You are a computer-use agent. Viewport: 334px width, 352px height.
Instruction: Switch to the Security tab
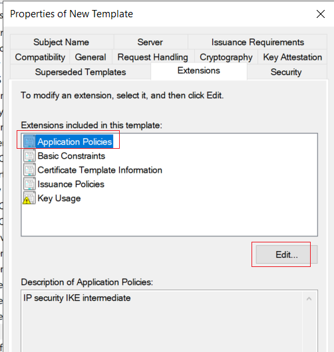point(286,72)
